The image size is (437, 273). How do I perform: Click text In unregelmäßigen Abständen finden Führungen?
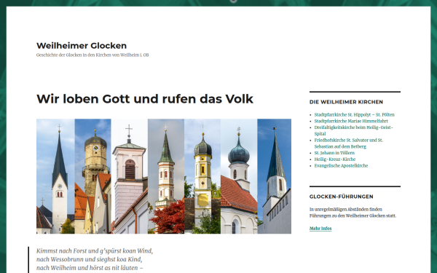(x=353, y=213)
